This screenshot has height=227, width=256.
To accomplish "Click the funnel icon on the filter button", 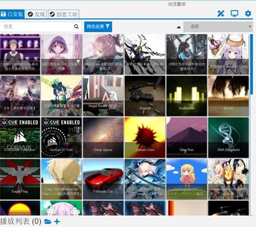I will point(108,27).
